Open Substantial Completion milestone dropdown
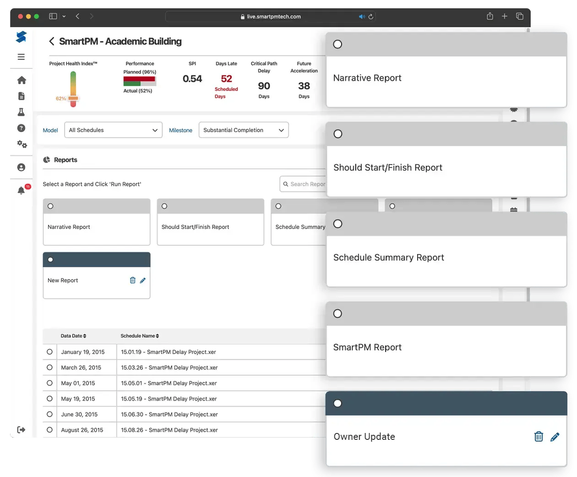Image resolution: width=577 pixels, height=477 pixels. (244, 130)
